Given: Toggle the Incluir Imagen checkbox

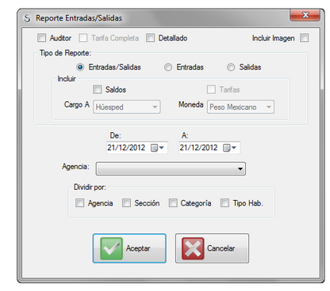Looking at the screenshot, I should pos(304,38).
